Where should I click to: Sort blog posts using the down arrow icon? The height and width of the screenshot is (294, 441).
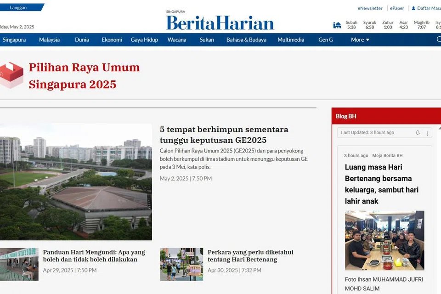(427, 133)
